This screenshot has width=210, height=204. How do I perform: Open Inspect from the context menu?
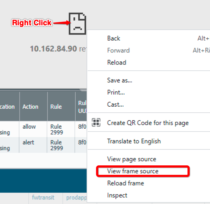click(x=117, y=195)
